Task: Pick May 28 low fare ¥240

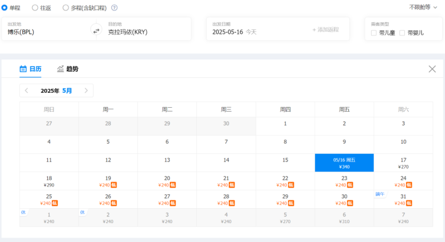Action: click(x=226, y=199)
